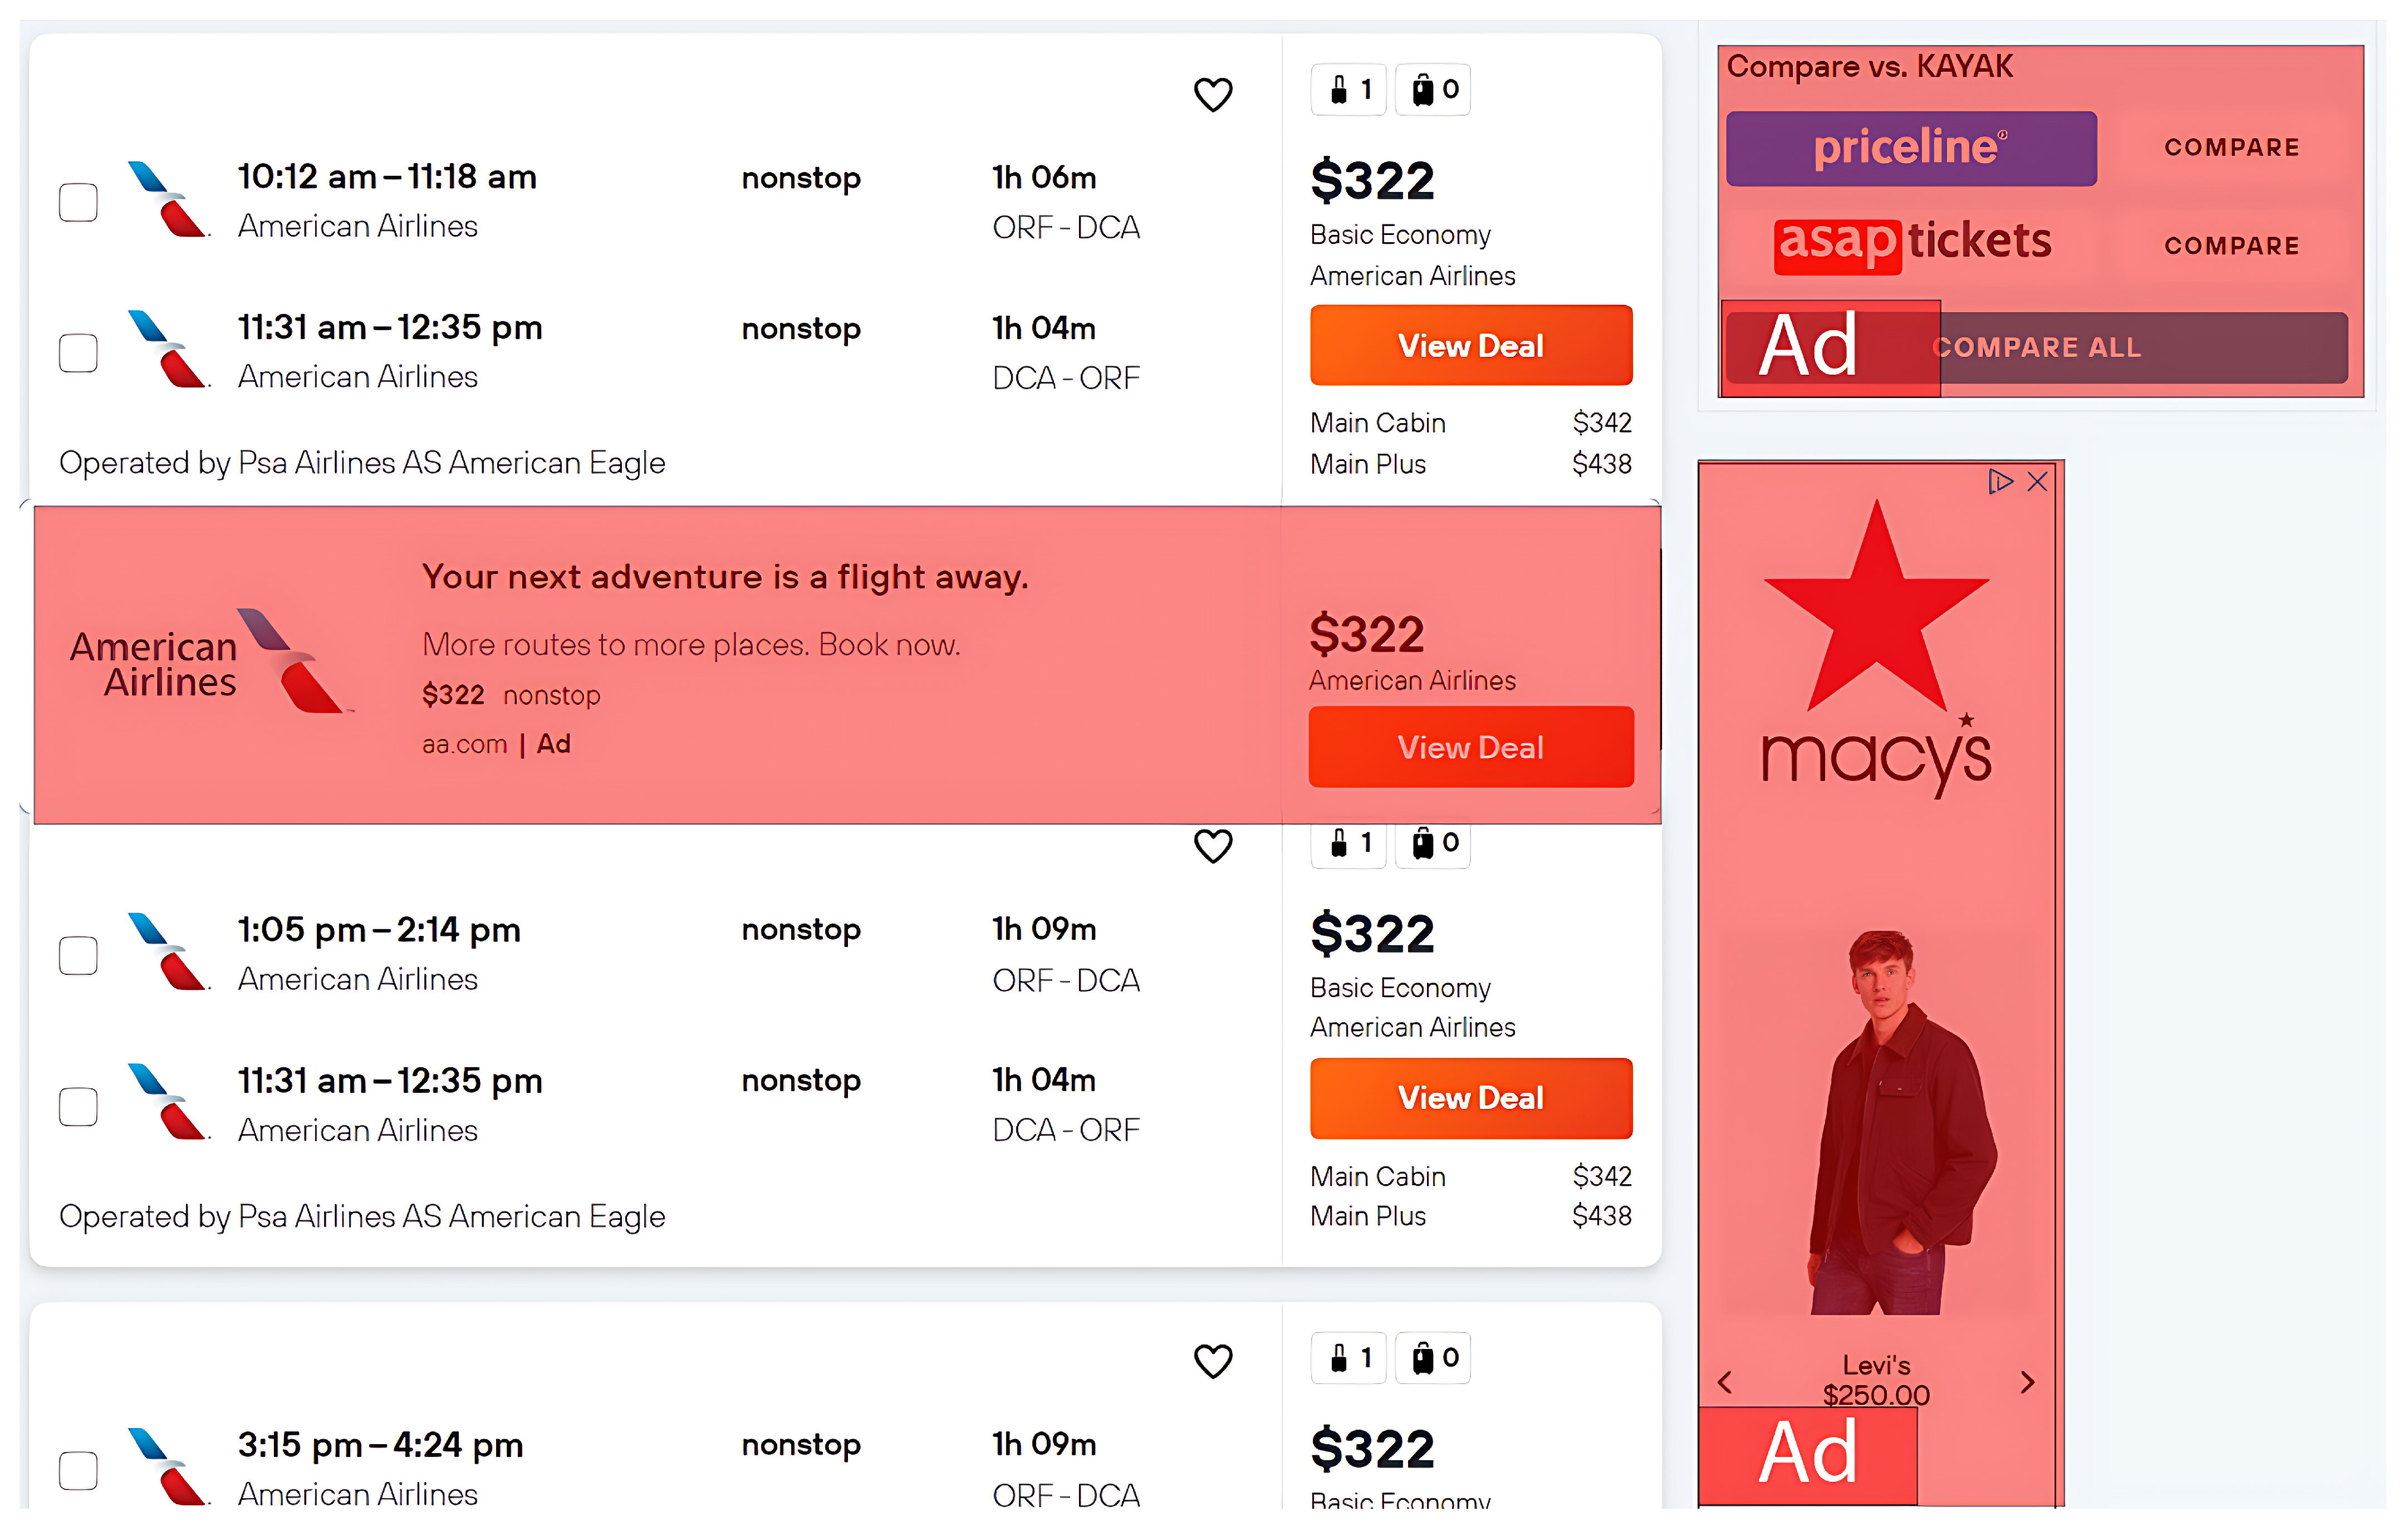This screenshot has height=1526, width=2408.
Task: Click heart icon on the 1:05 pm flight
Action: click(x=1212, y=847)
